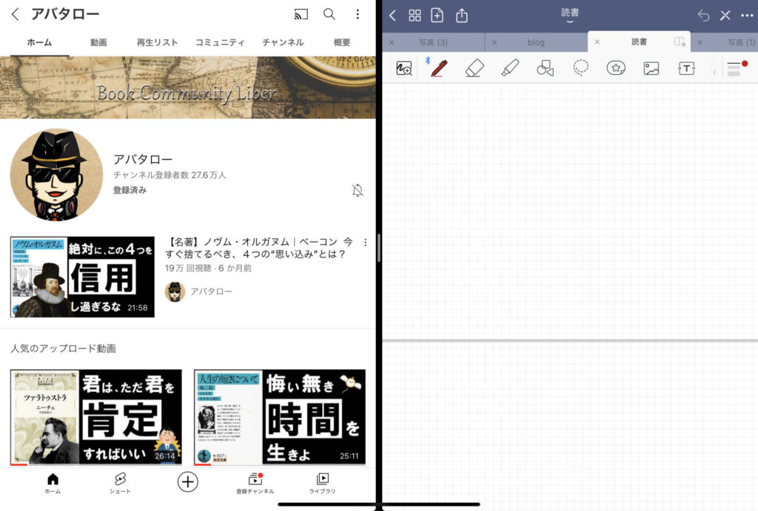Screen dimensions: 758x511
Task: Play the ツァラトゥストラ 肯定 video thumbnail
Action: 96,417
